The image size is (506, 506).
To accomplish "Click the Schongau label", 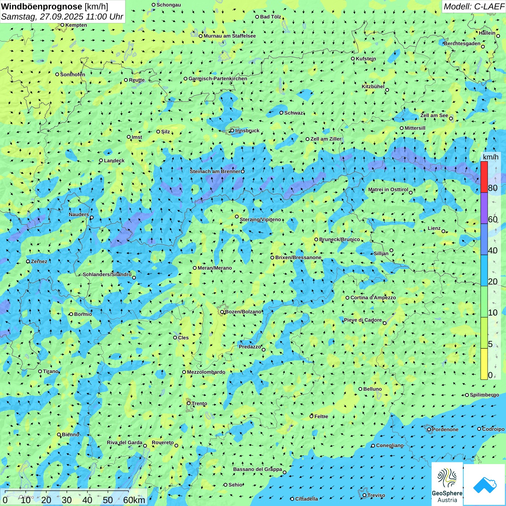I will pos(169,5).
